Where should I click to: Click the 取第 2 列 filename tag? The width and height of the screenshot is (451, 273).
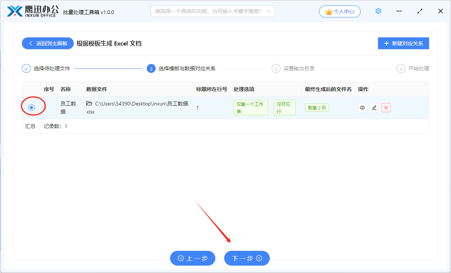click(x=317, y=108)
